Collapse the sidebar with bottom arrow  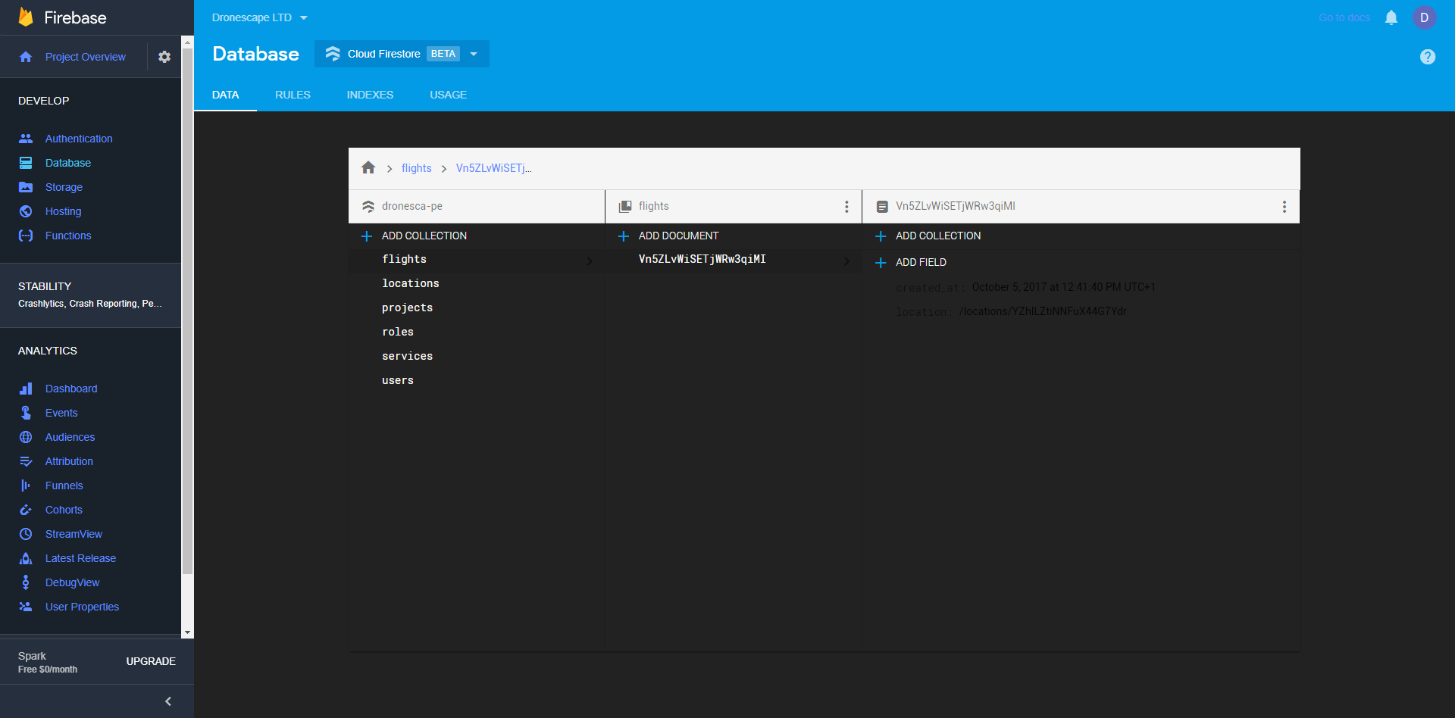168,701
